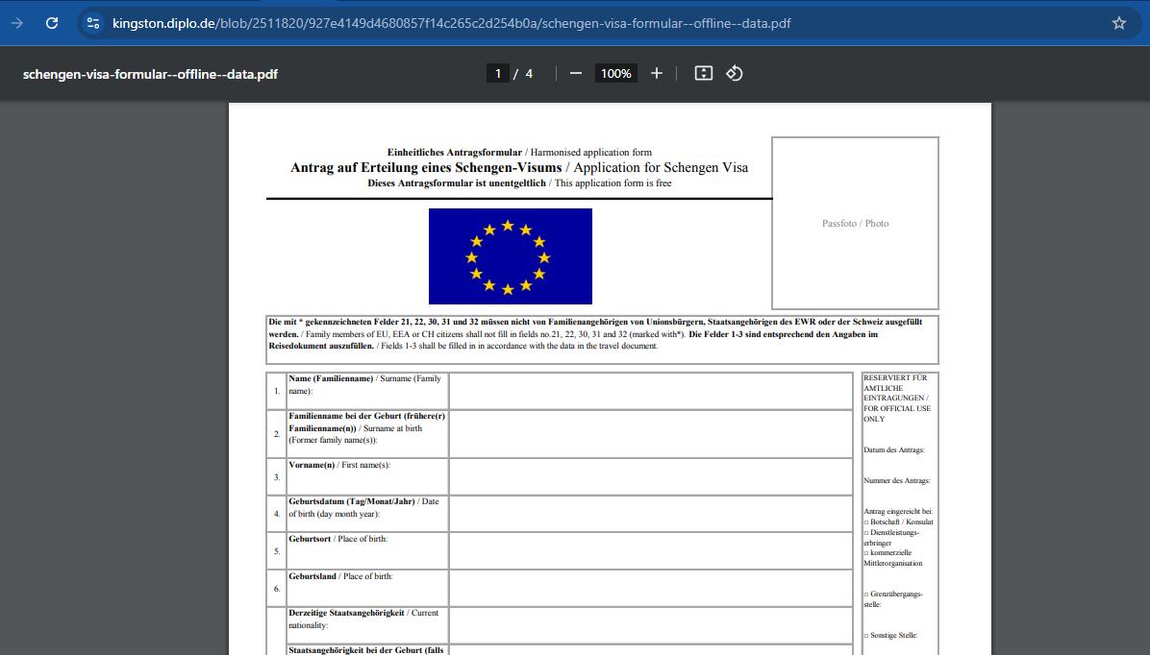The width and height of the screenshot is (1150, 655).
Task: Rotate the PDF counterclockwise
Action: pyautogui.click(x=735, y=72)
